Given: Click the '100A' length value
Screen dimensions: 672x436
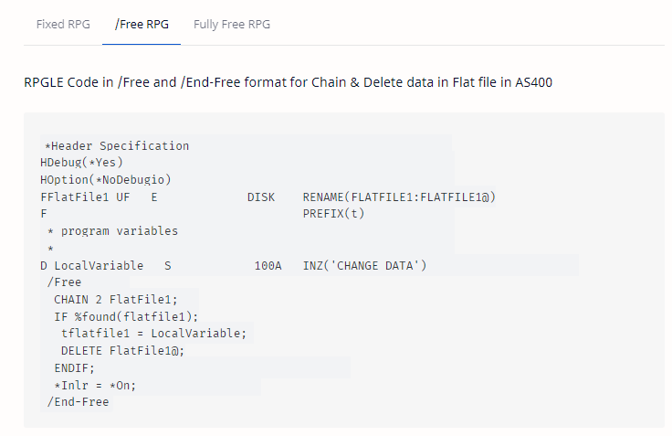Looking at the screenshot, I should click(268, 266).
